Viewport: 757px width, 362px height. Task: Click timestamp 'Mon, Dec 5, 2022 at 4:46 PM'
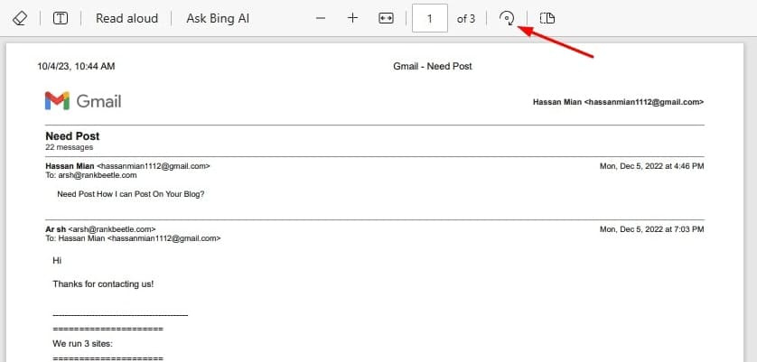[x=651, y=166]
